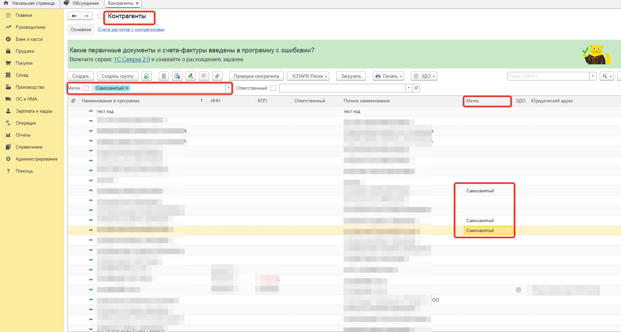Image resolution: width=621 pixels, height=332 pixels.
Task: Expand the Метки filter dropdown arrow
Action: [229, 88]
